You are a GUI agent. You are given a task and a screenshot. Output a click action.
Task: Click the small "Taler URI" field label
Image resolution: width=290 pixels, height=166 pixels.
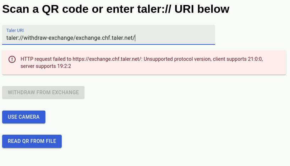15,31
